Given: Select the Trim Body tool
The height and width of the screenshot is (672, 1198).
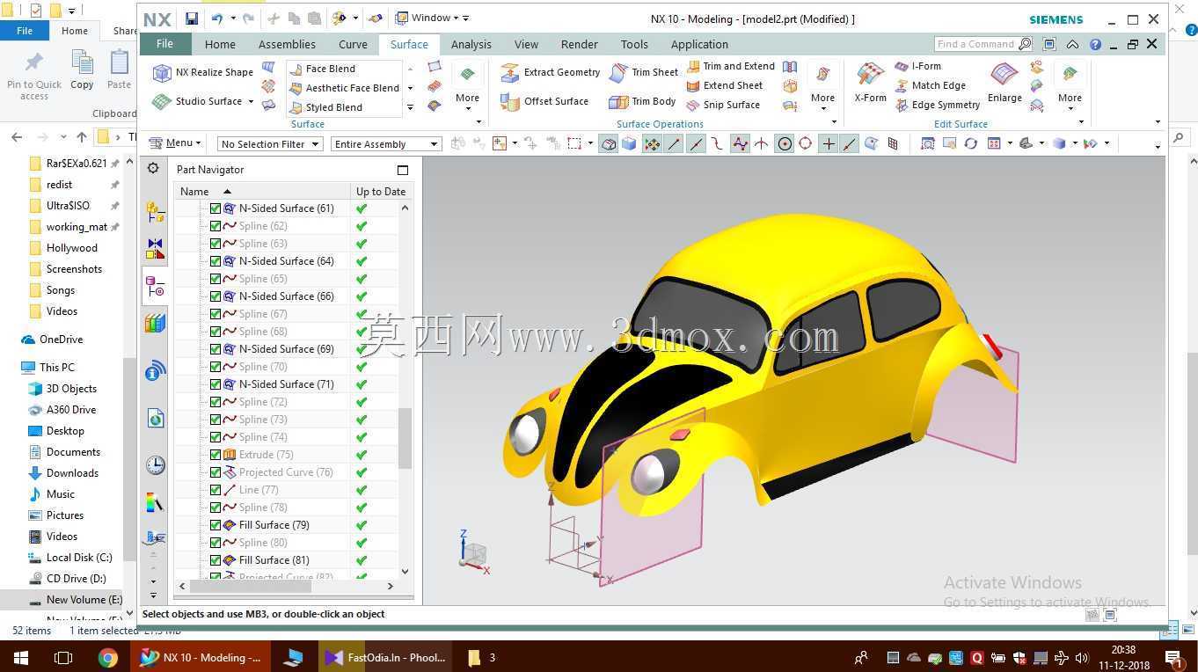Looking at the screenshot, I should click(x=643, y=101).
